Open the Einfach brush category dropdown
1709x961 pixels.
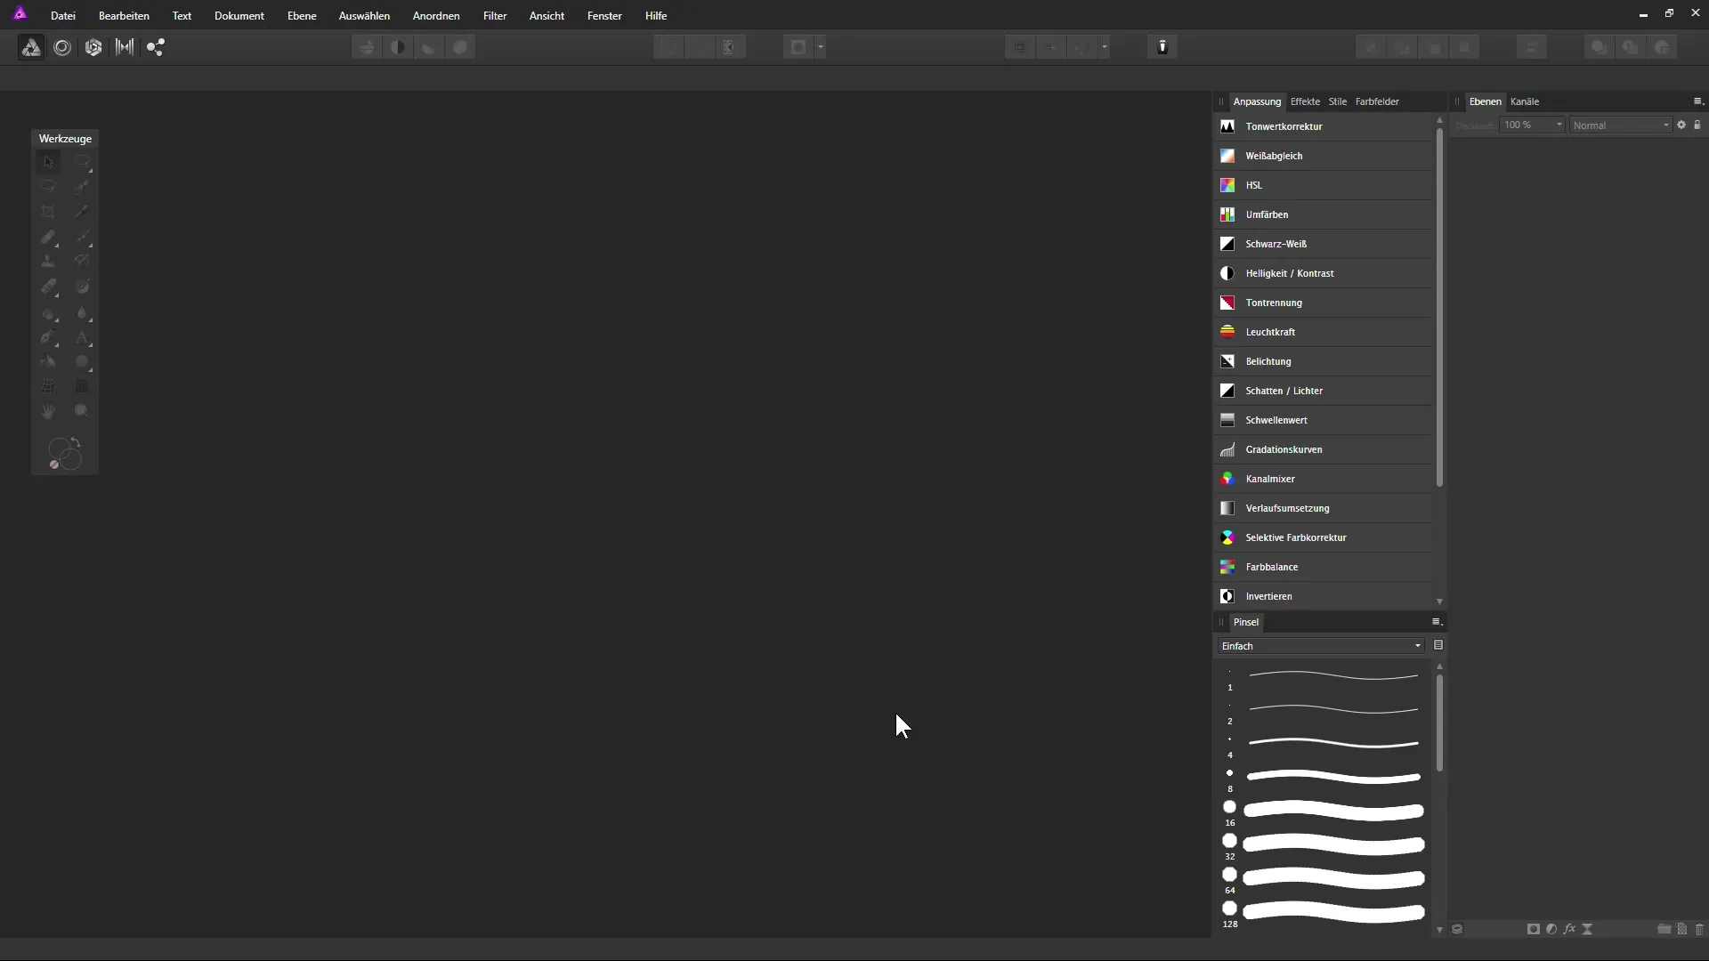click(x=1322, y=646)
